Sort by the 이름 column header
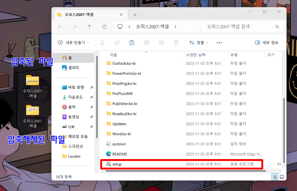Viewport: 297px width, 191px height. (x=113, y=55)
